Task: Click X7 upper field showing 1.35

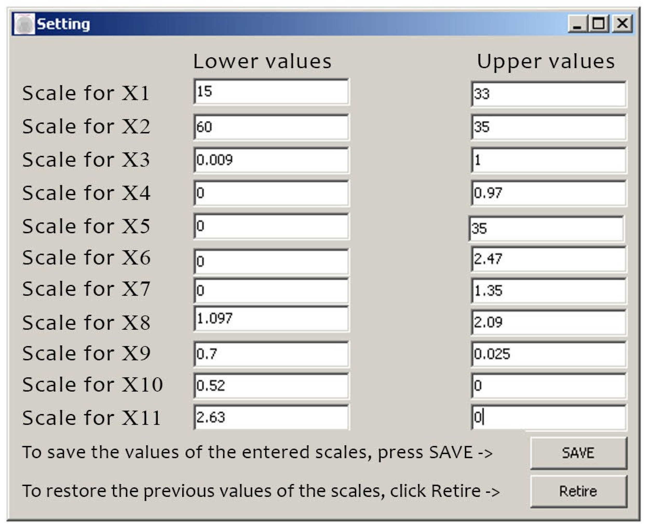Action: 548,291
